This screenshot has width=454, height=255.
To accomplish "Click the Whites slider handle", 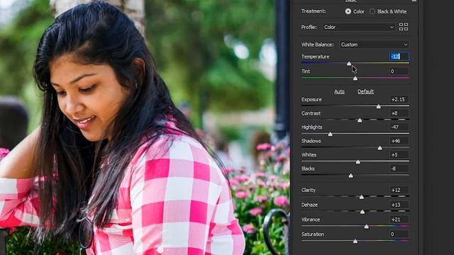I will click(358, 162).
